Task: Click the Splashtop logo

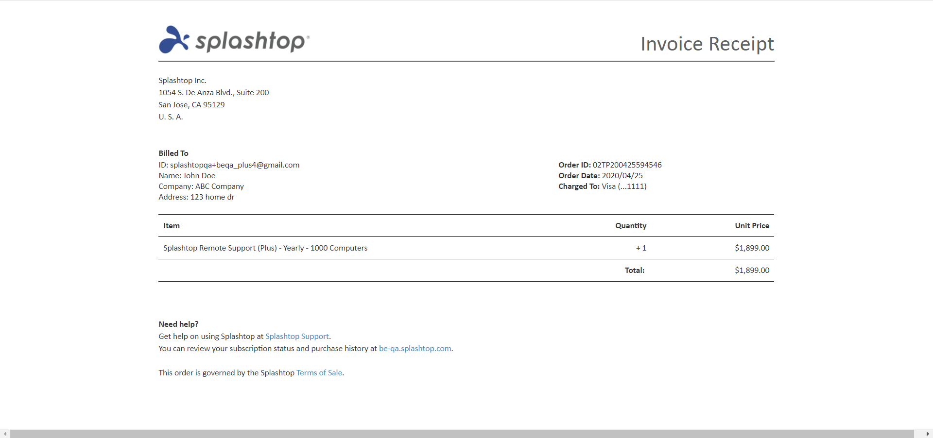Action: pyautogui.click(x=234, y=39)
